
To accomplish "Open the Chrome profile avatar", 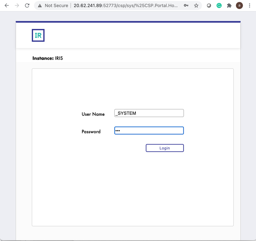I will tap(239, 6).
